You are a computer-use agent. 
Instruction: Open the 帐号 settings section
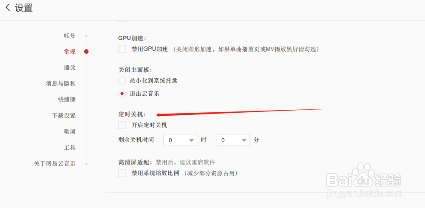point(70,36)
